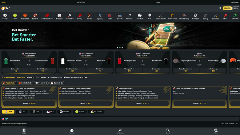Bet Boston Celtics -182 to win
The height and width of the screenshot is (135, 240).
[x=15, y=70]
